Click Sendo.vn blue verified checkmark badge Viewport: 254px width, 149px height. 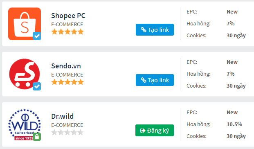tap(37, 86)
